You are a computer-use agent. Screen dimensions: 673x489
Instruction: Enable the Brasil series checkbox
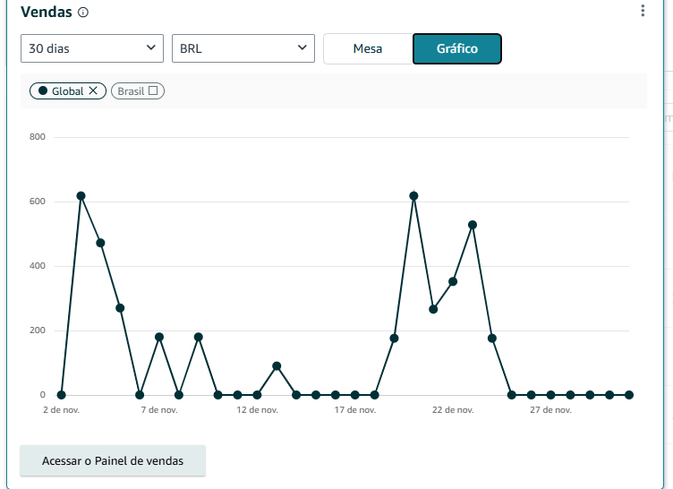pyautogui.click(x=153, y=91)
